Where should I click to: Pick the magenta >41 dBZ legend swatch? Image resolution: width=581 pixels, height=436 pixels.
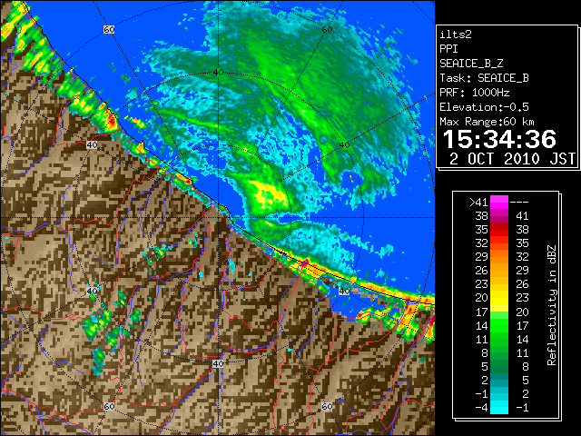coord(499,202)
